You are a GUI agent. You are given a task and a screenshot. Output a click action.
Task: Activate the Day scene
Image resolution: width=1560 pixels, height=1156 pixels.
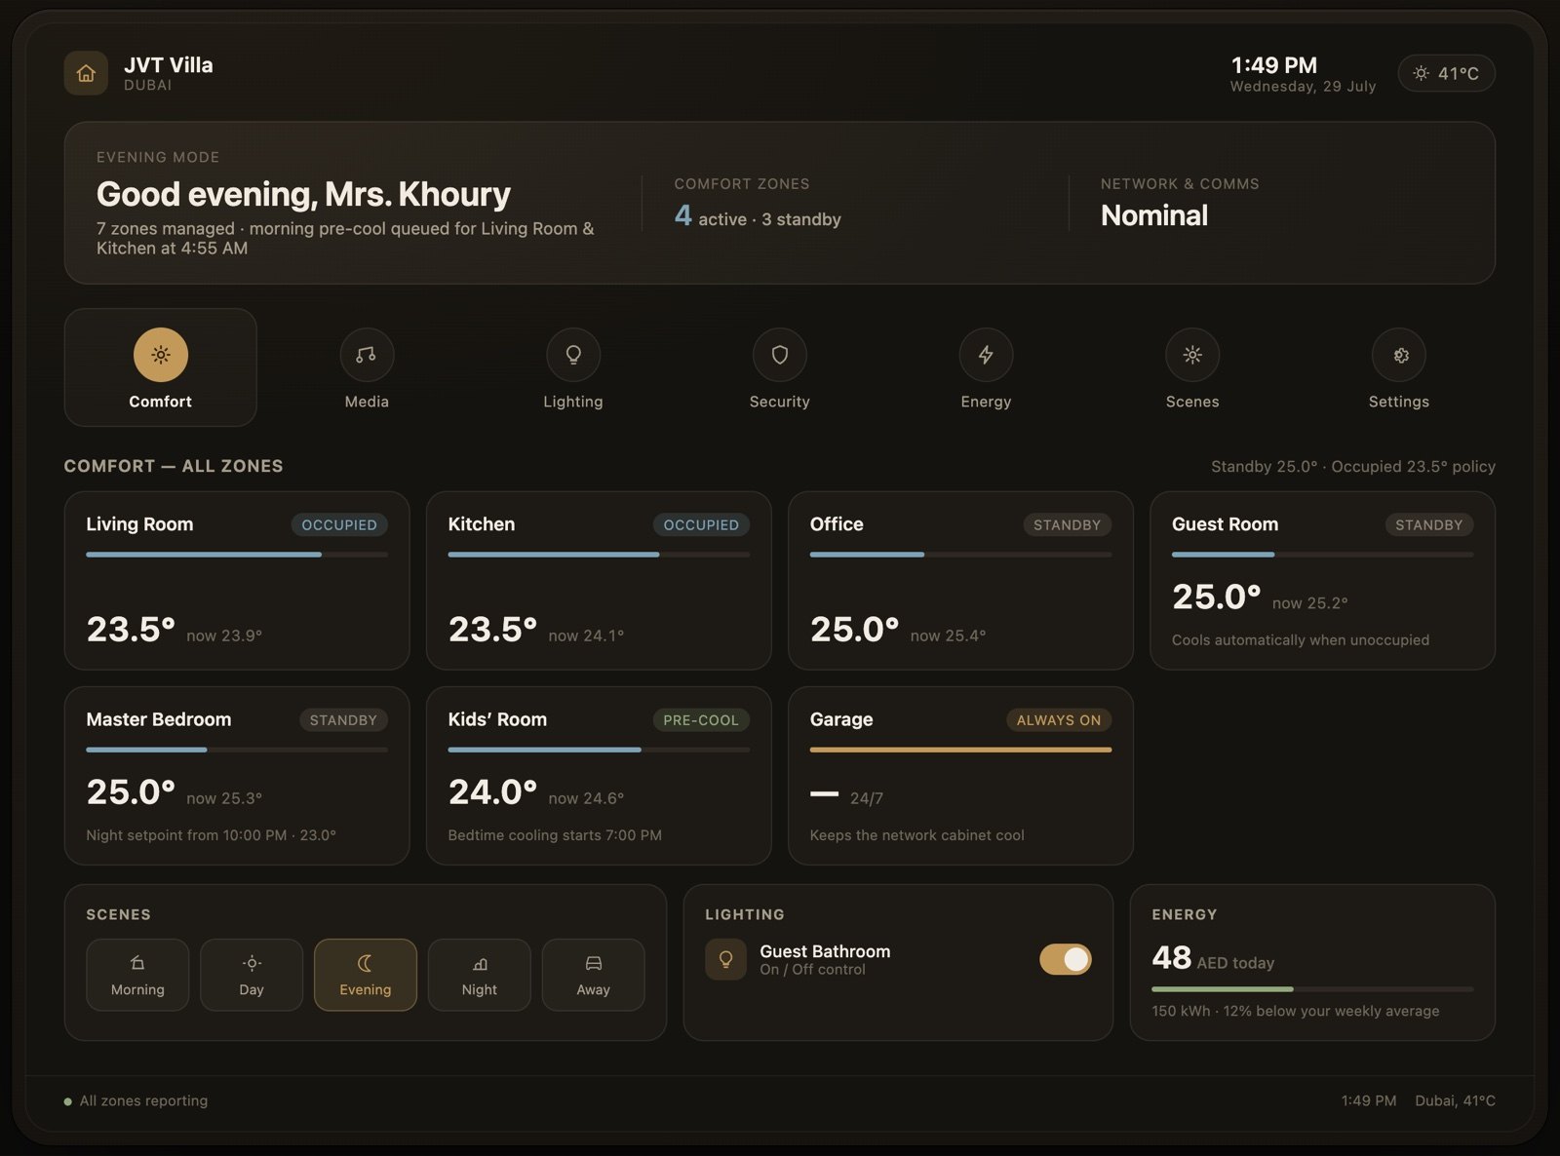click(252, 975)
